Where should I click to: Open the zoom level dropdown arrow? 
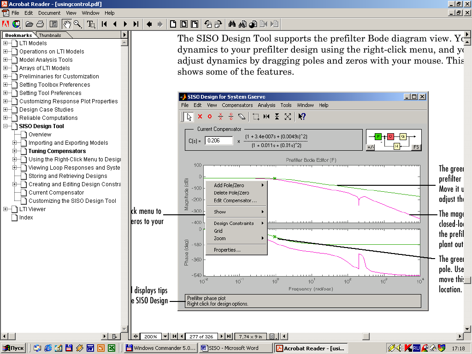165,336
